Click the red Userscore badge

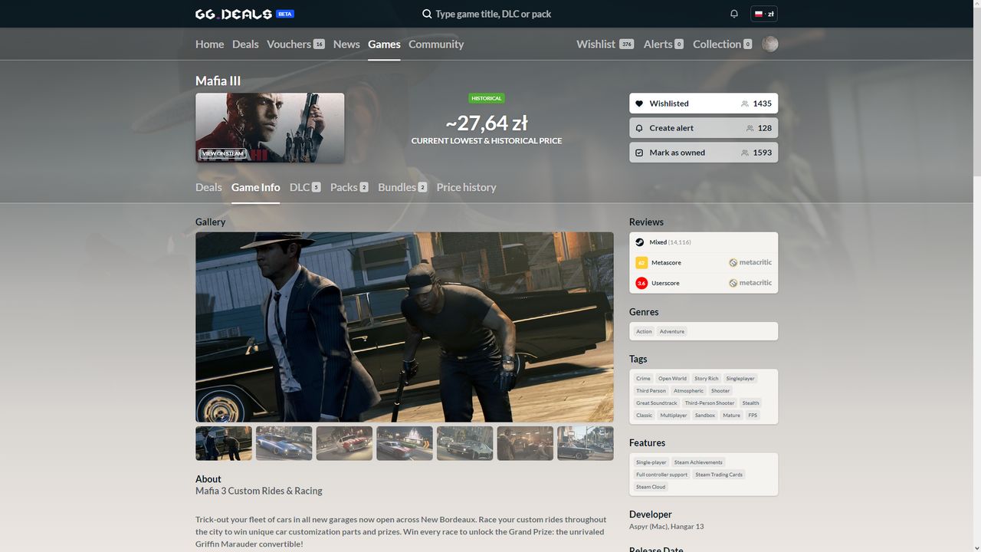click(641, 283)
